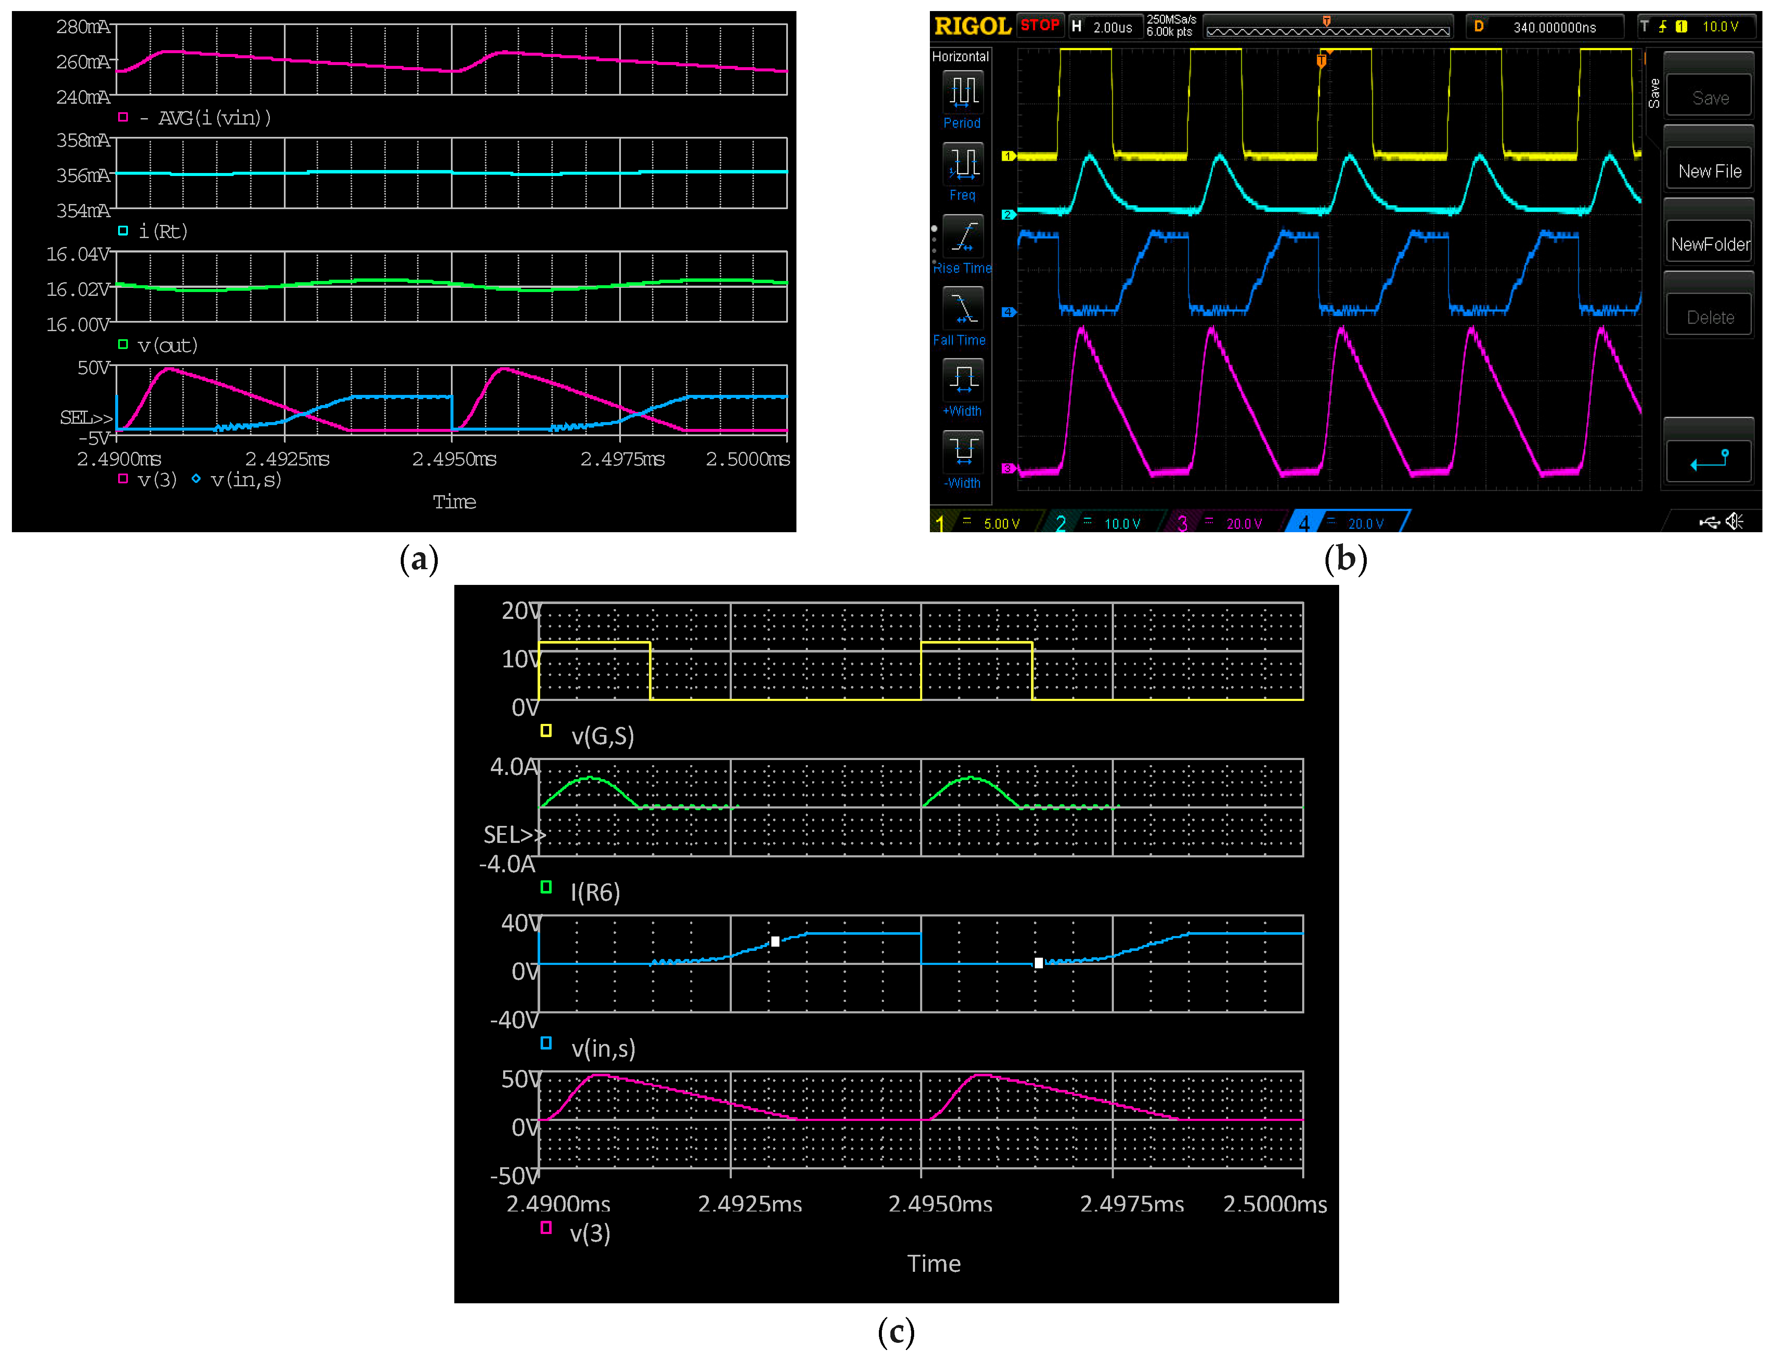Viewport: 1779px width, 1356px height.
Task: Click the waveform memory position bar
Action: click(1328, 31)
